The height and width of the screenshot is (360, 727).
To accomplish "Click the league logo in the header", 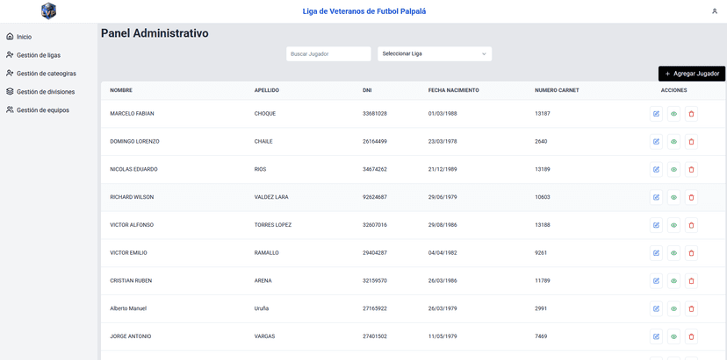I will pyautogui.click(x=48, y=11).
